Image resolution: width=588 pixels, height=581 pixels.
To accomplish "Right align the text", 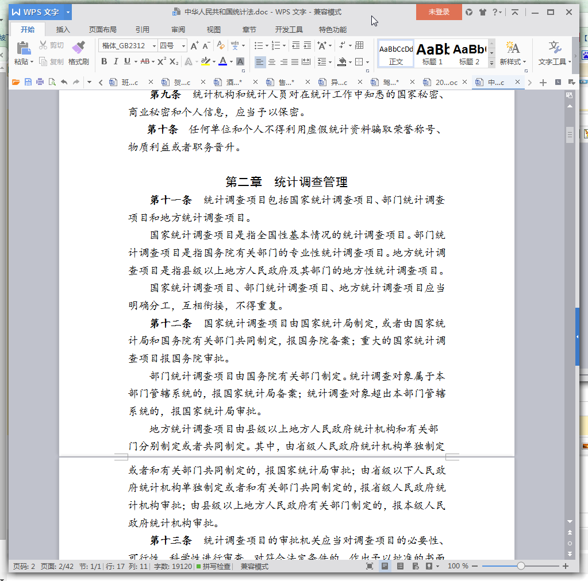I will coord(283,62).
